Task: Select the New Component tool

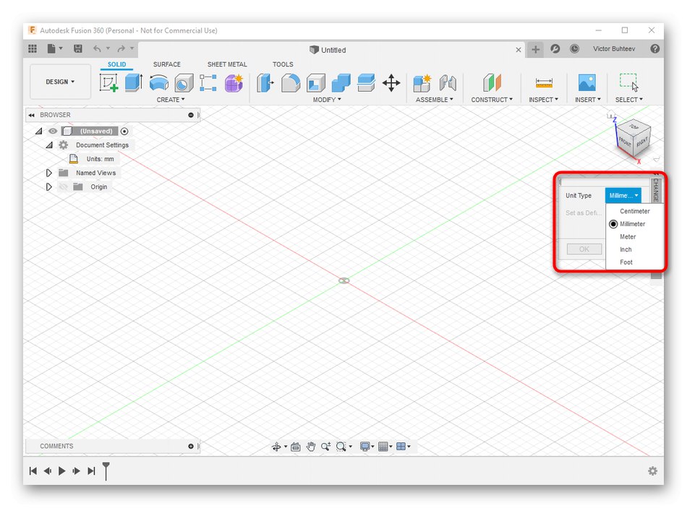Action: pos(422,83)
